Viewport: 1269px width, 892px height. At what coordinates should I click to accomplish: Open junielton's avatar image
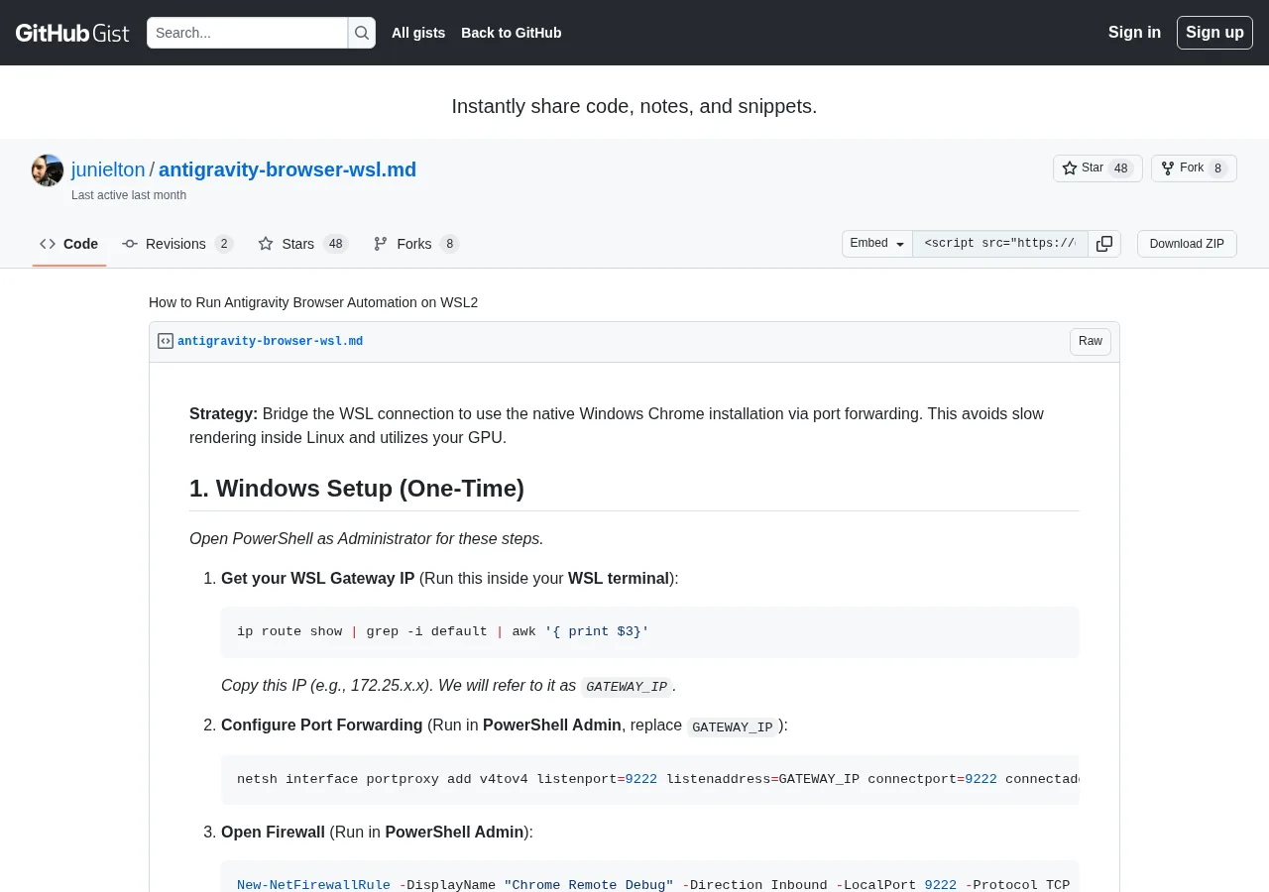[x=48, y=170]
